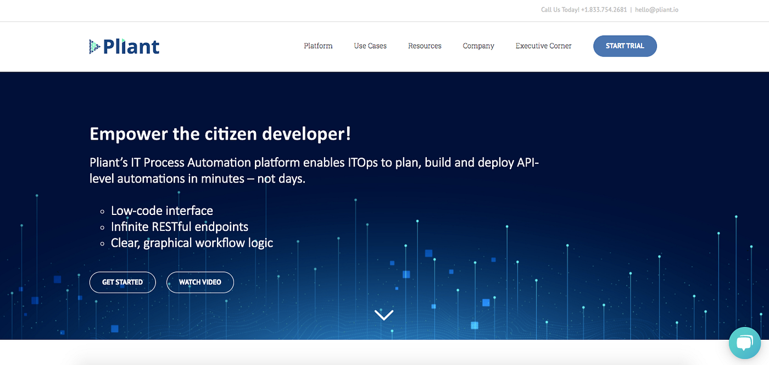
Task: Click the Pliant logo
Action: tap(125, 46)
